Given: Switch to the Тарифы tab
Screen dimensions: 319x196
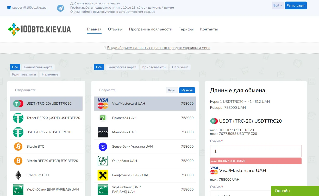Looking at the screenshot, I should point(186,29).
